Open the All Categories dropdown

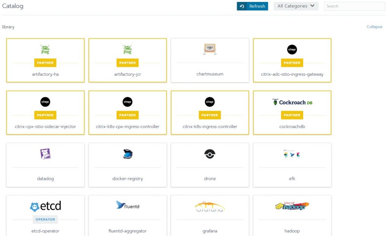[x=296, y=6]
